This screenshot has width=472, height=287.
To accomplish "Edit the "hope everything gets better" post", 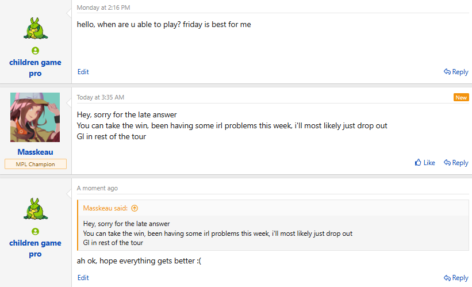I will 83,278.
